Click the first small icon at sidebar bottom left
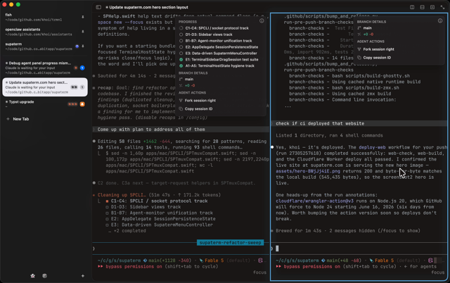 tap(33, 276)
